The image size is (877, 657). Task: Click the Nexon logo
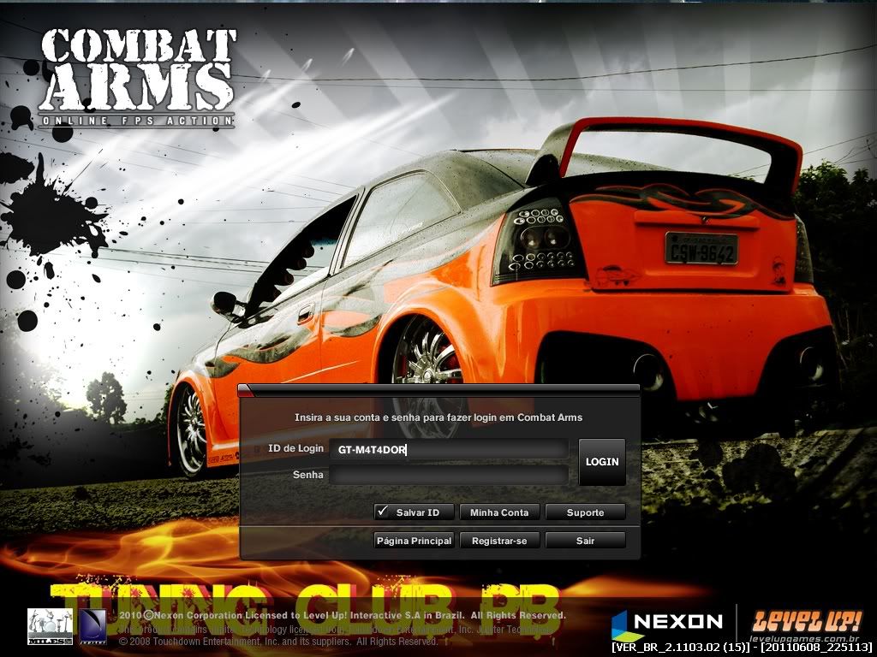tap(668, 621)
